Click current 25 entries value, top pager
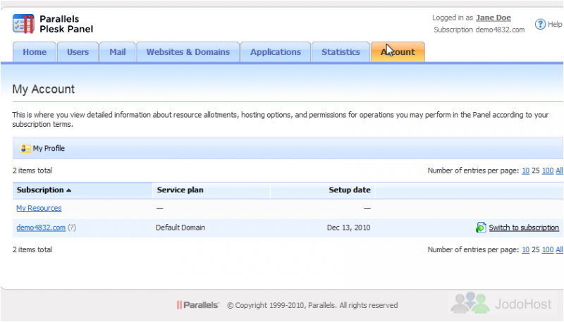 [536, 171]
